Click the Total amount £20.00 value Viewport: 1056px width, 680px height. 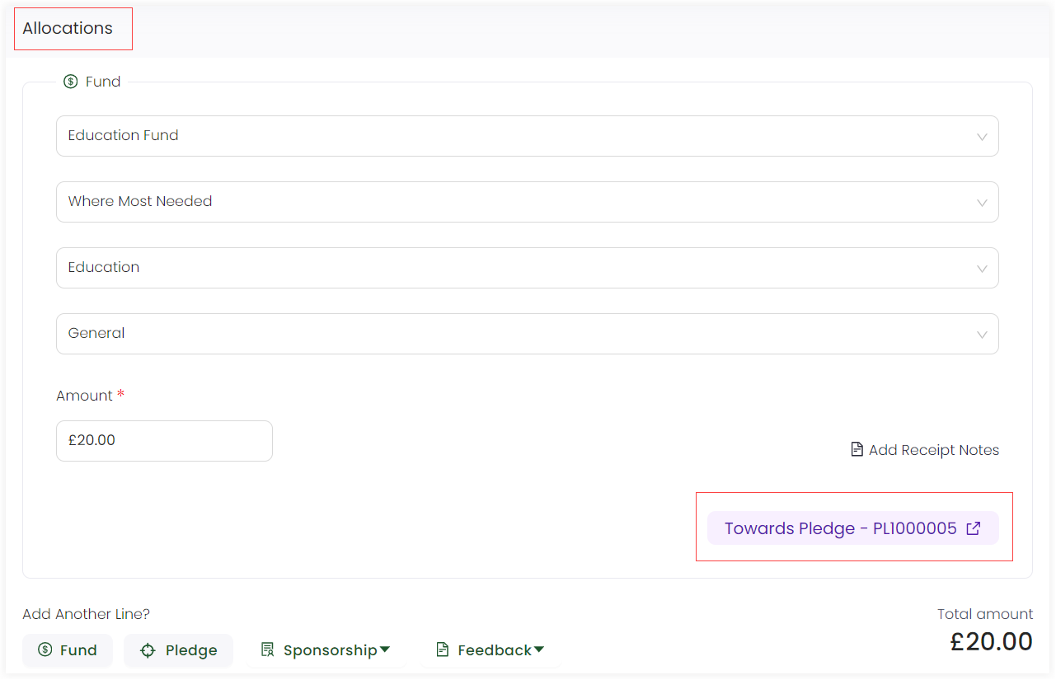[x=992, y=642]
